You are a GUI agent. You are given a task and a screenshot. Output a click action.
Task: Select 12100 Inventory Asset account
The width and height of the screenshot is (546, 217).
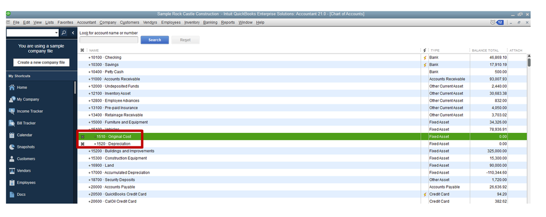point(302,93)
